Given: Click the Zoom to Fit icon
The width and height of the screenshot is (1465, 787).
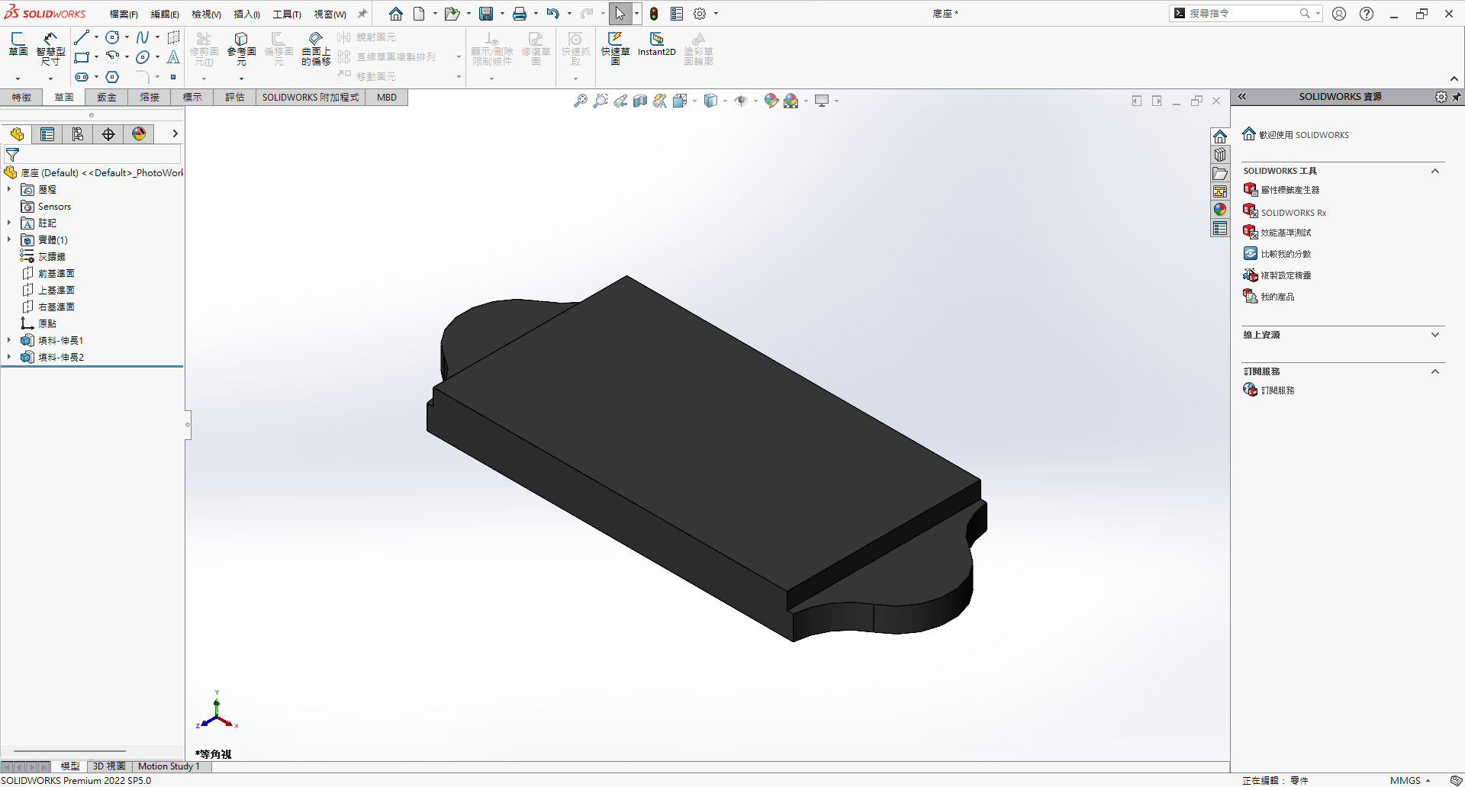Looking at the screenshot, I should click(x=581, y=101).
